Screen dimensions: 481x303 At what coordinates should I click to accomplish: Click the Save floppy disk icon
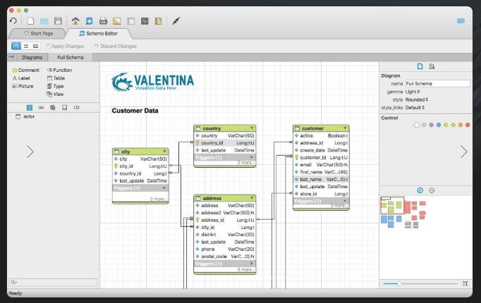[x=58, y=21]
